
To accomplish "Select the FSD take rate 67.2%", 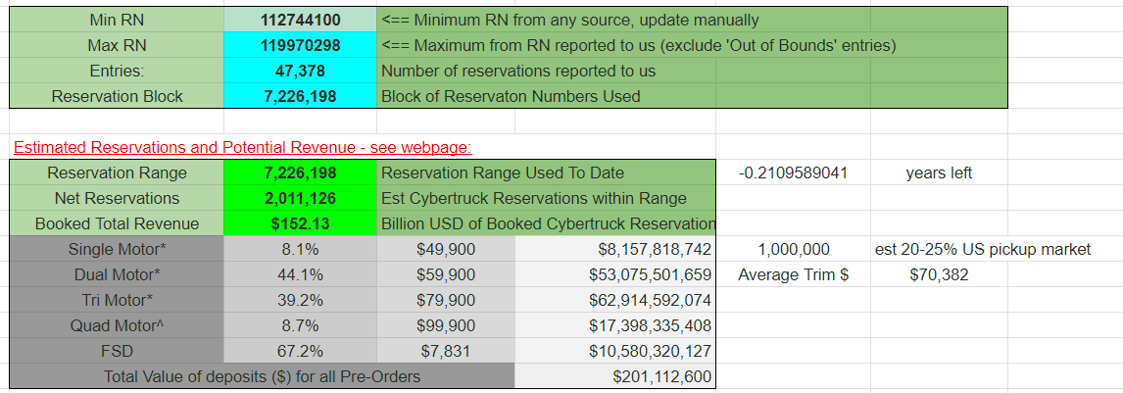I will click(300, 351).
